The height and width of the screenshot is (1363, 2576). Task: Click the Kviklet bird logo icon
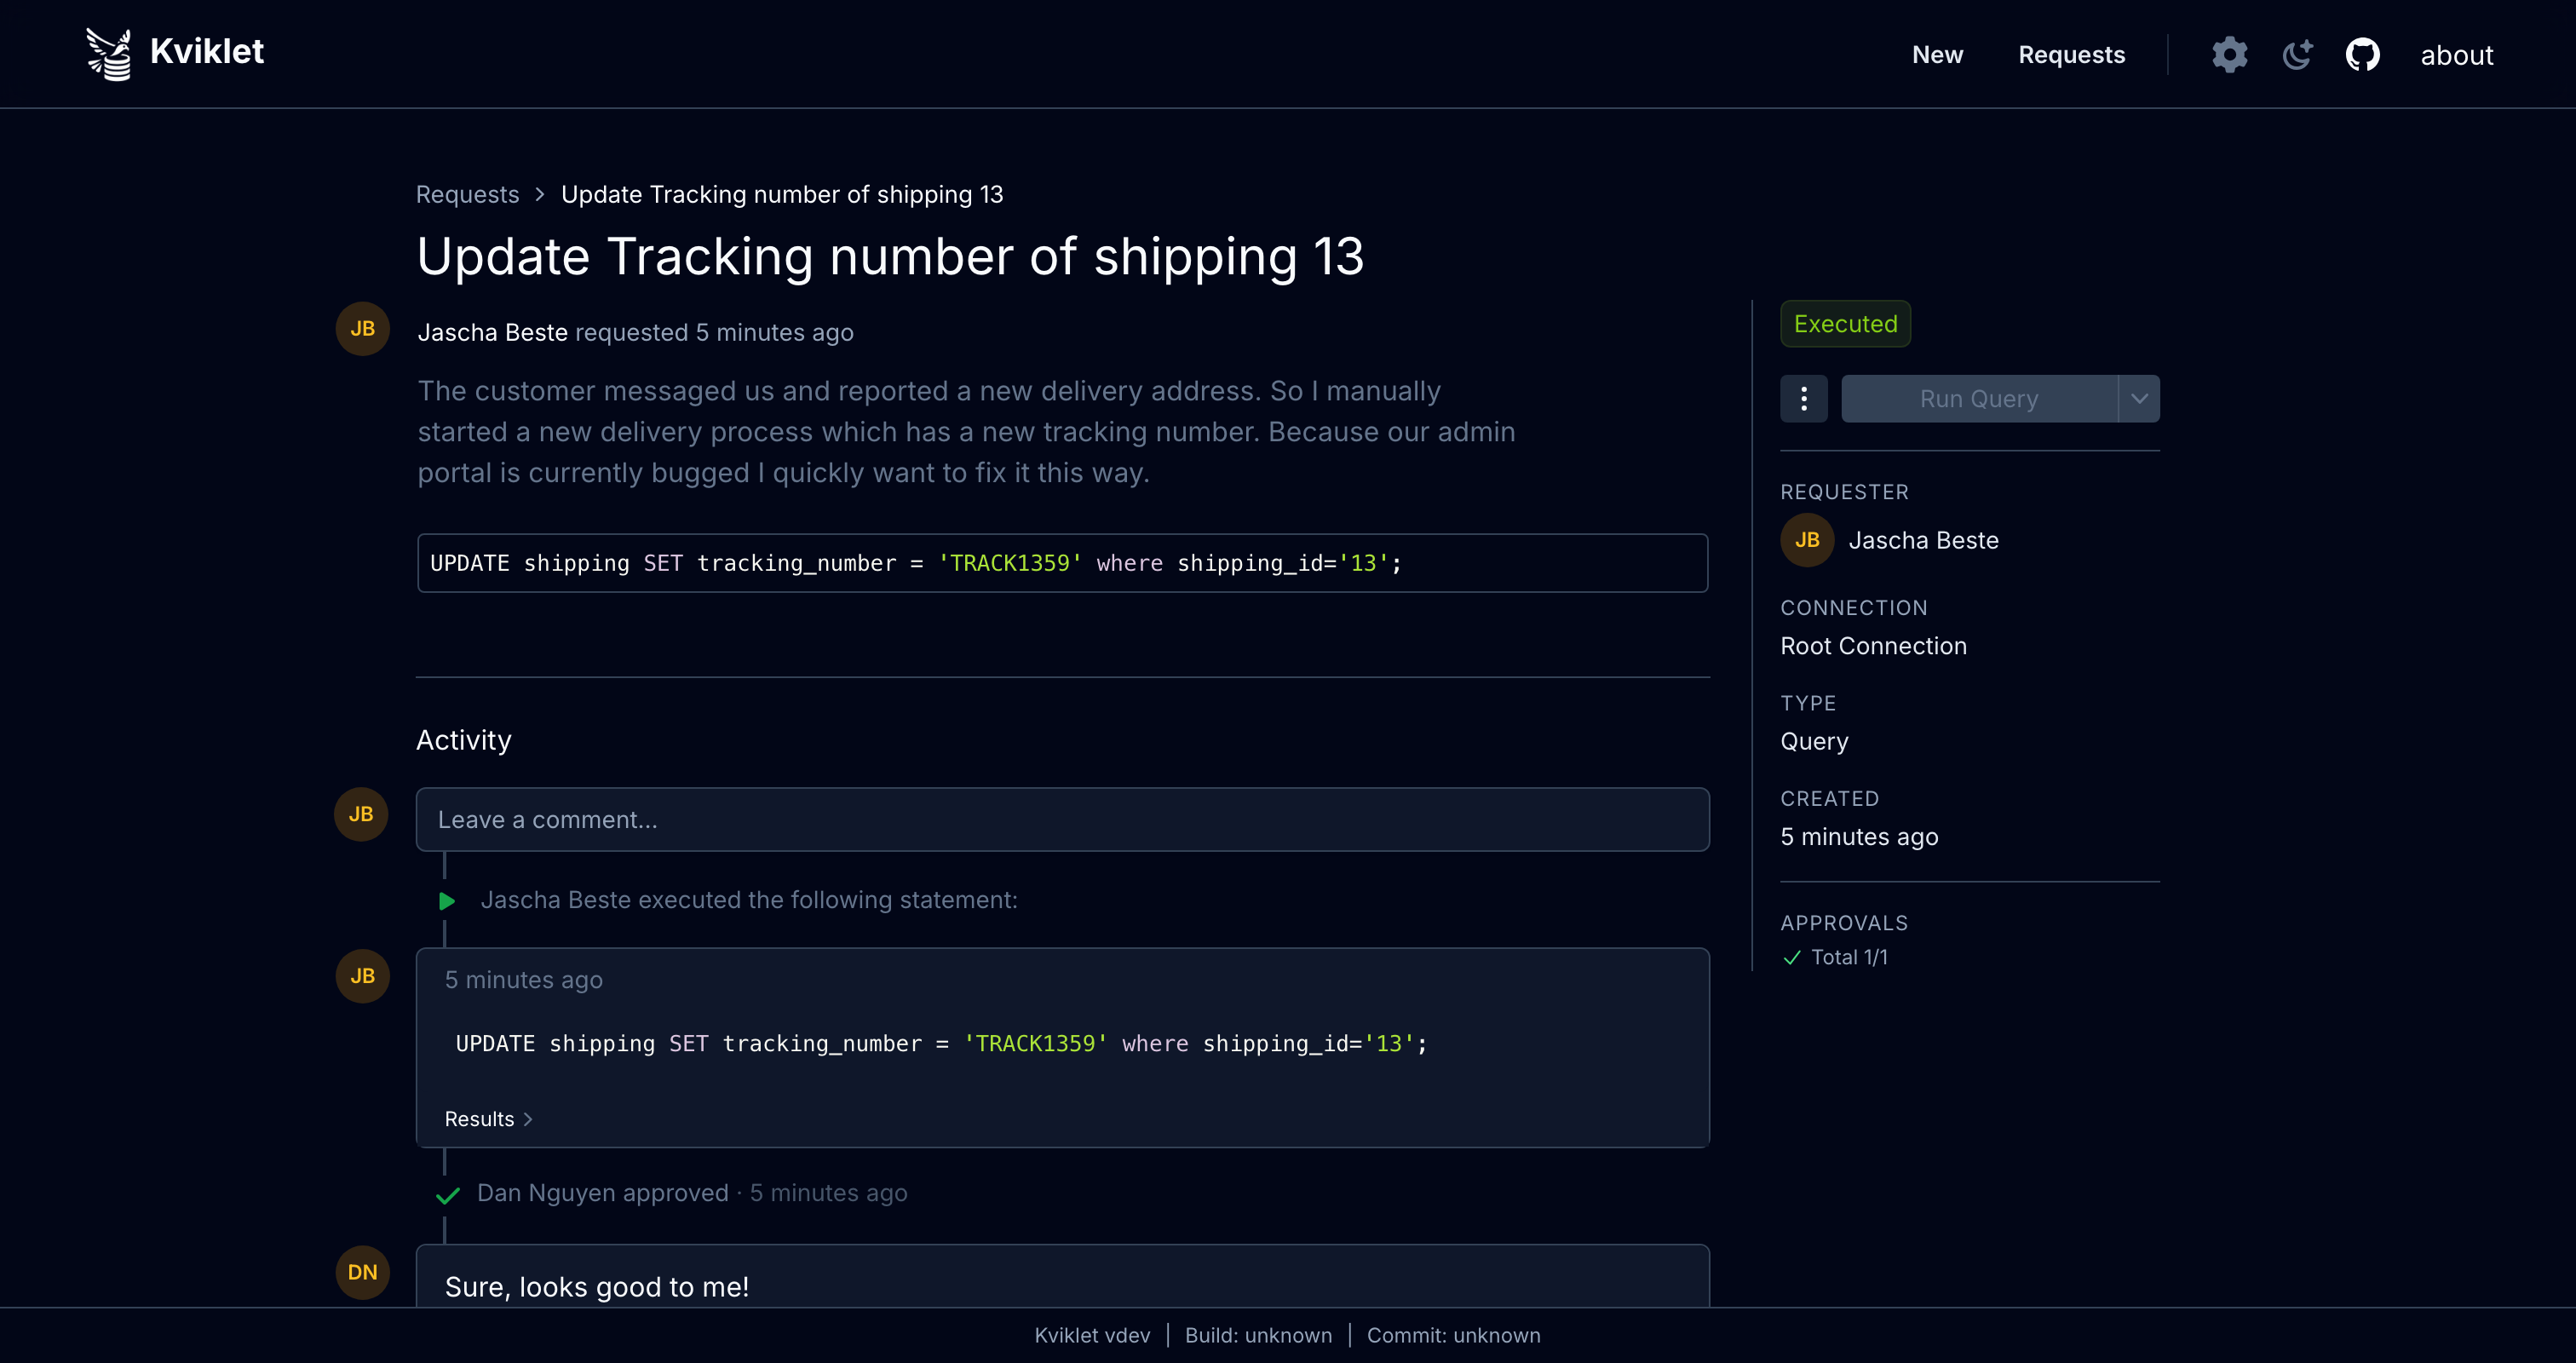point(109,54)
